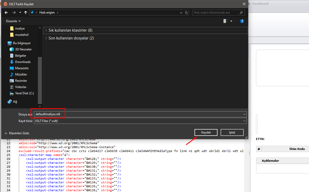
Task: Select the 3D Nesneler folder
Action: tap(23, 49)
